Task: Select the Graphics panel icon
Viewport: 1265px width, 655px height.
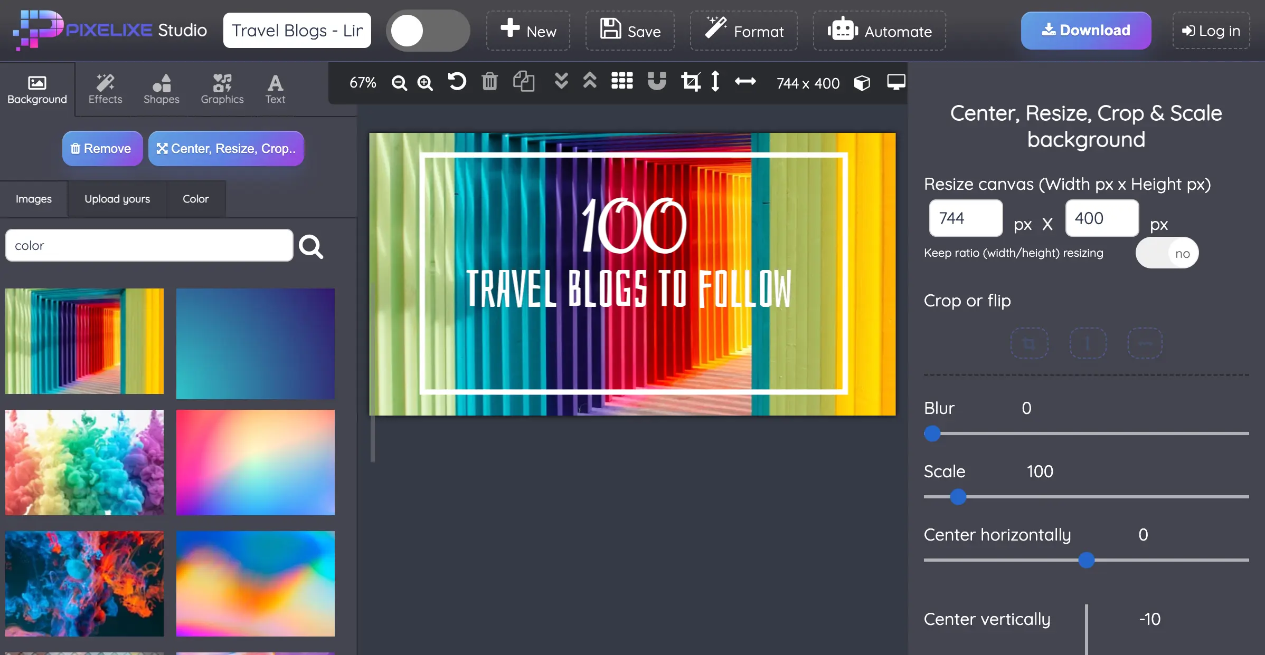Action: click(222, 89)
